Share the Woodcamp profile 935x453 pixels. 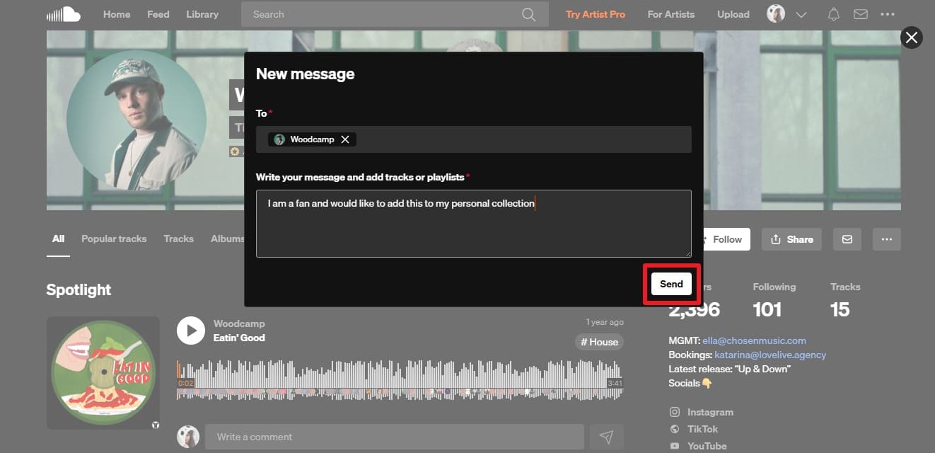[x=791, y=239]
